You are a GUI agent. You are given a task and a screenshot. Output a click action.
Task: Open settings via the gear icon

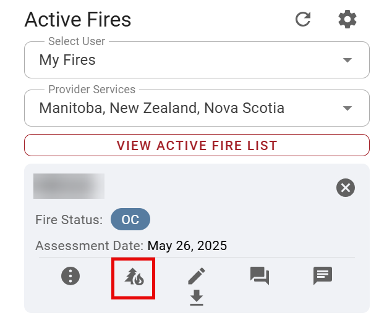[347, 19]
